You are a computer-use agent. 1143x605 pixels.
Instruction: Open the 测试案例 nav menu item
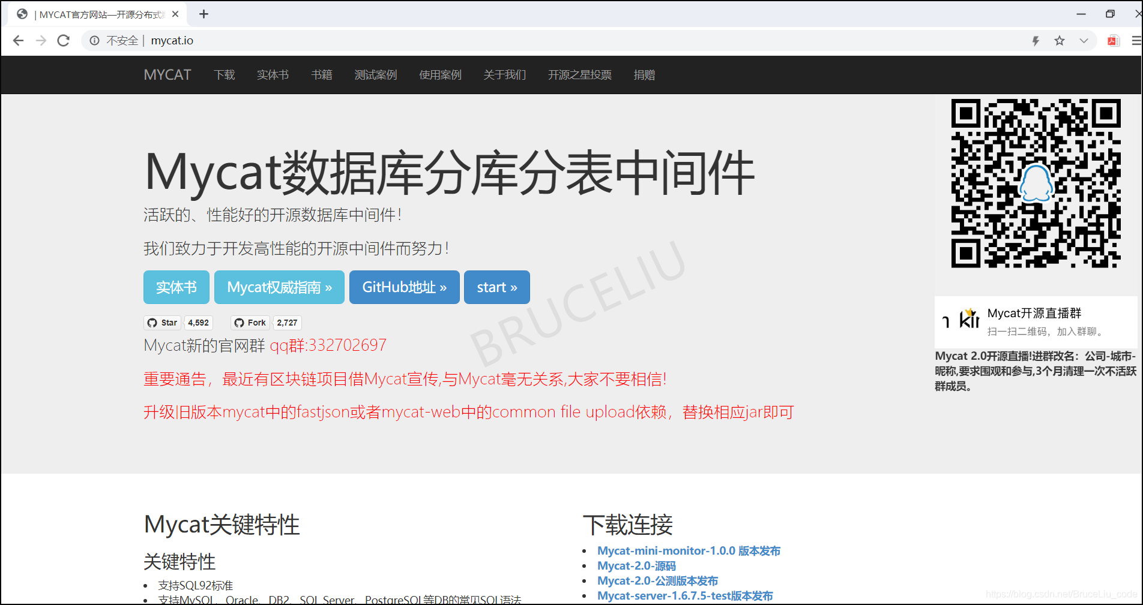click(x=376, y=75)
